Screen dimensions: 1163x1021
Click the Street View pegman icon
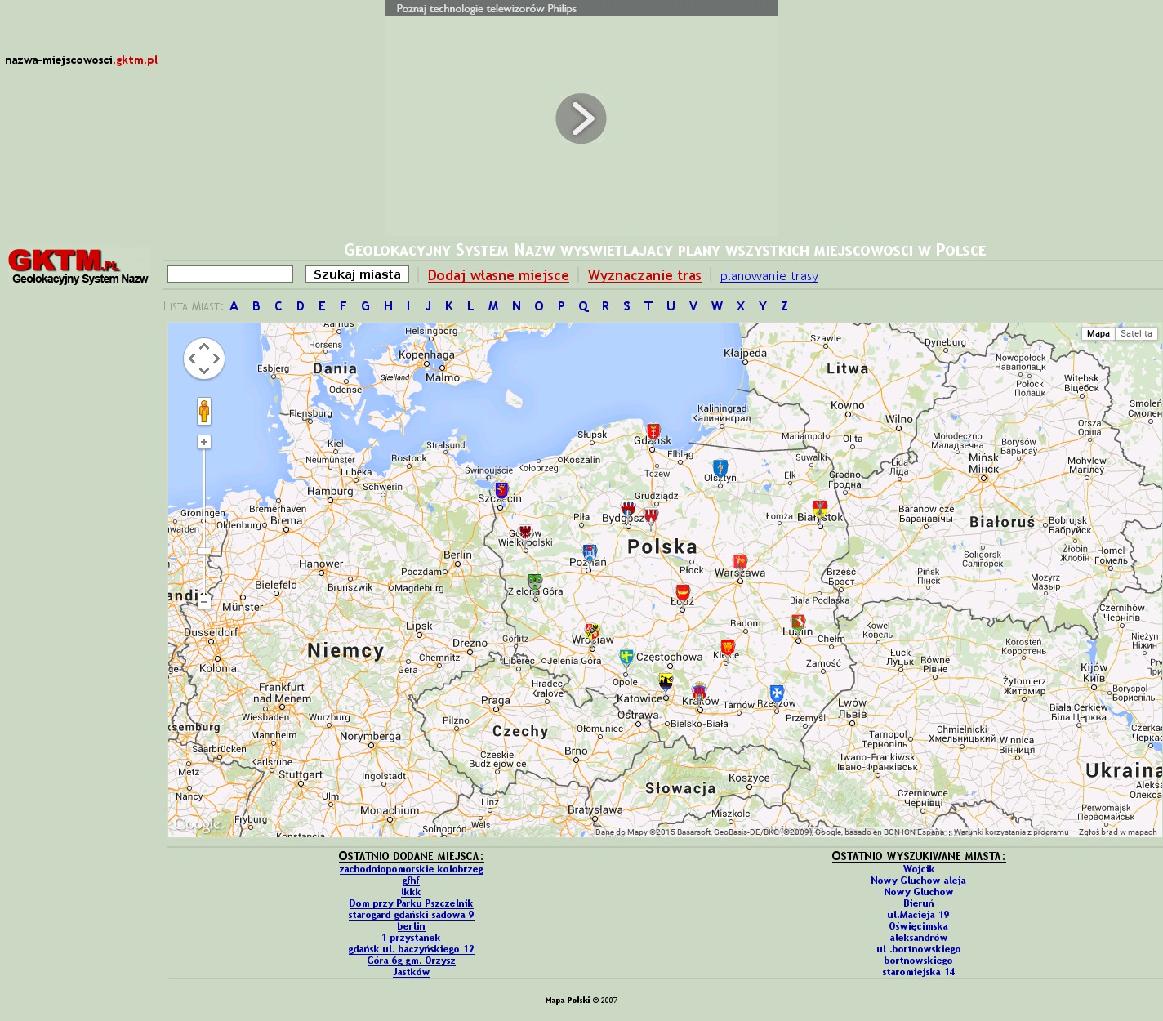point(204,411)
